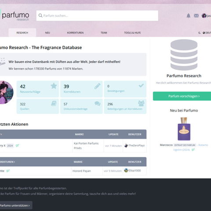The height and width of the screenshot is (211, 211).
Task: Open the Marzocco perfume link
Action: [x=166, y=145]
